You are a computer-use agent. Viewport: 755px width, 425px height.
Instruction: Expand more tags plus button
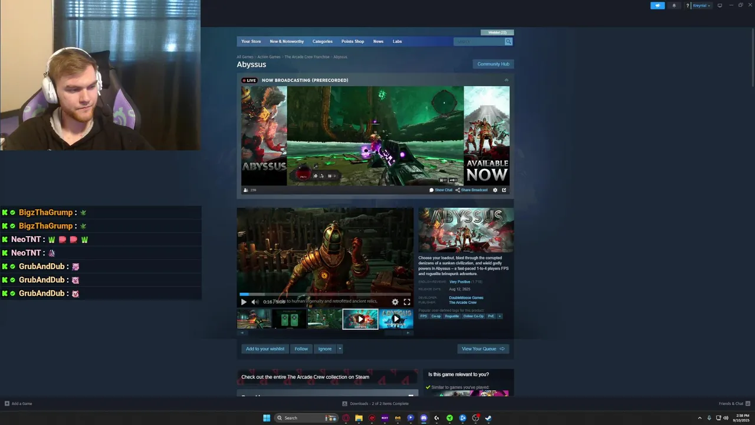(500, 316)
